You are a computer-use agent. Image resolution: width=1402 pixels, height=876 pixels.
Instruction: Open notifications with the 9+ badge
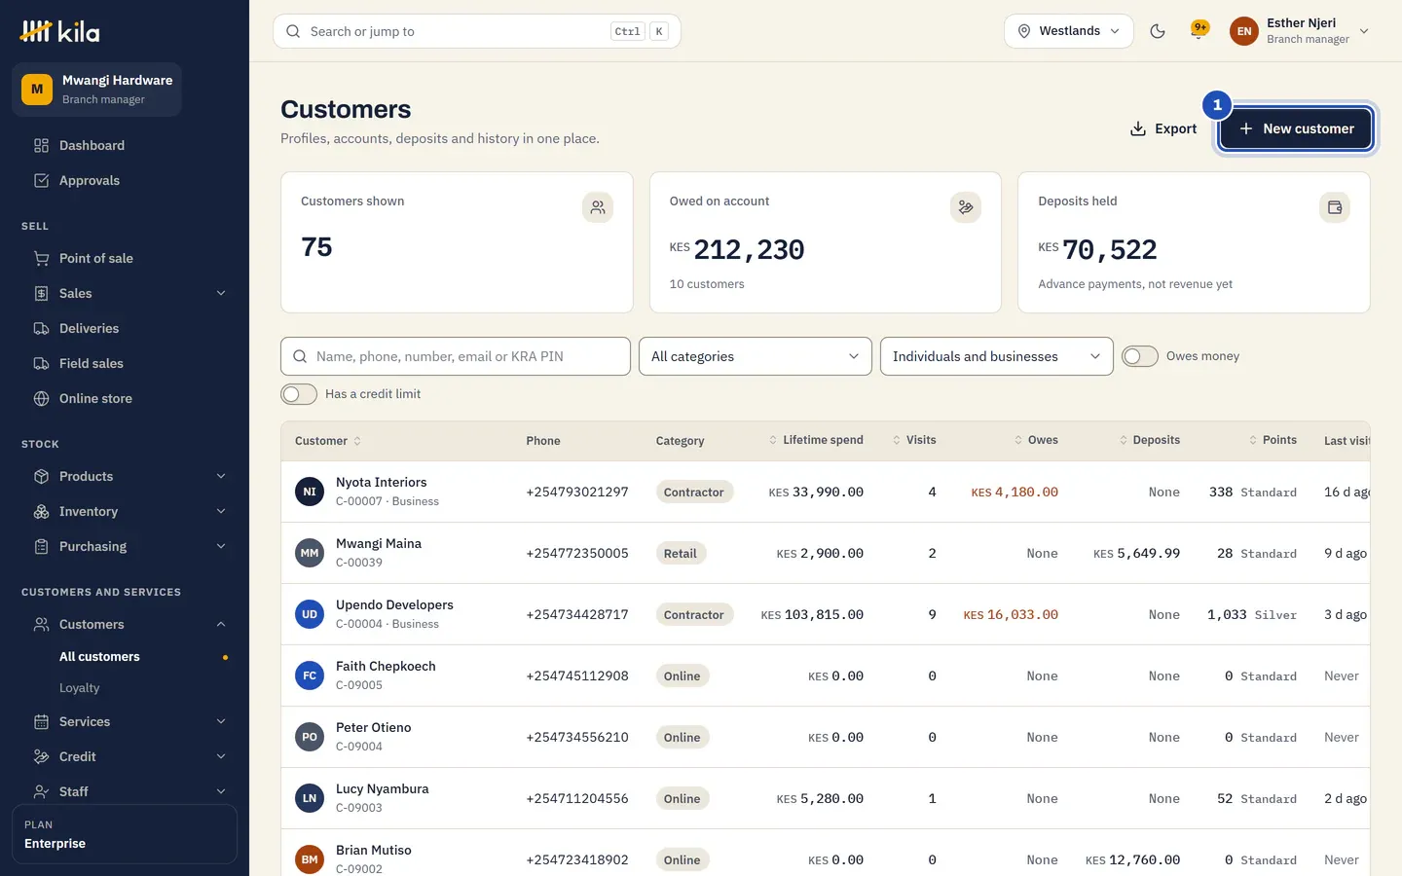pos(1199,30)
